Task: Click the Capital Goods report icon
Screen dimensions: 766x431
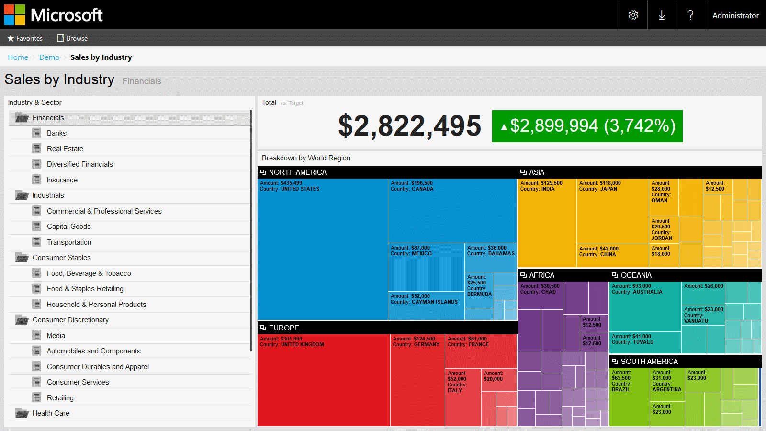Action: [x=36, y=226]
